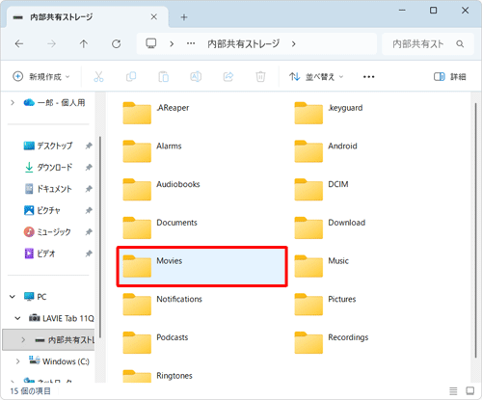Viewport: 482px width, 400px height.
Task: Open the See more toolbar ellipsis menu
Action: click(x=368, y=77)
